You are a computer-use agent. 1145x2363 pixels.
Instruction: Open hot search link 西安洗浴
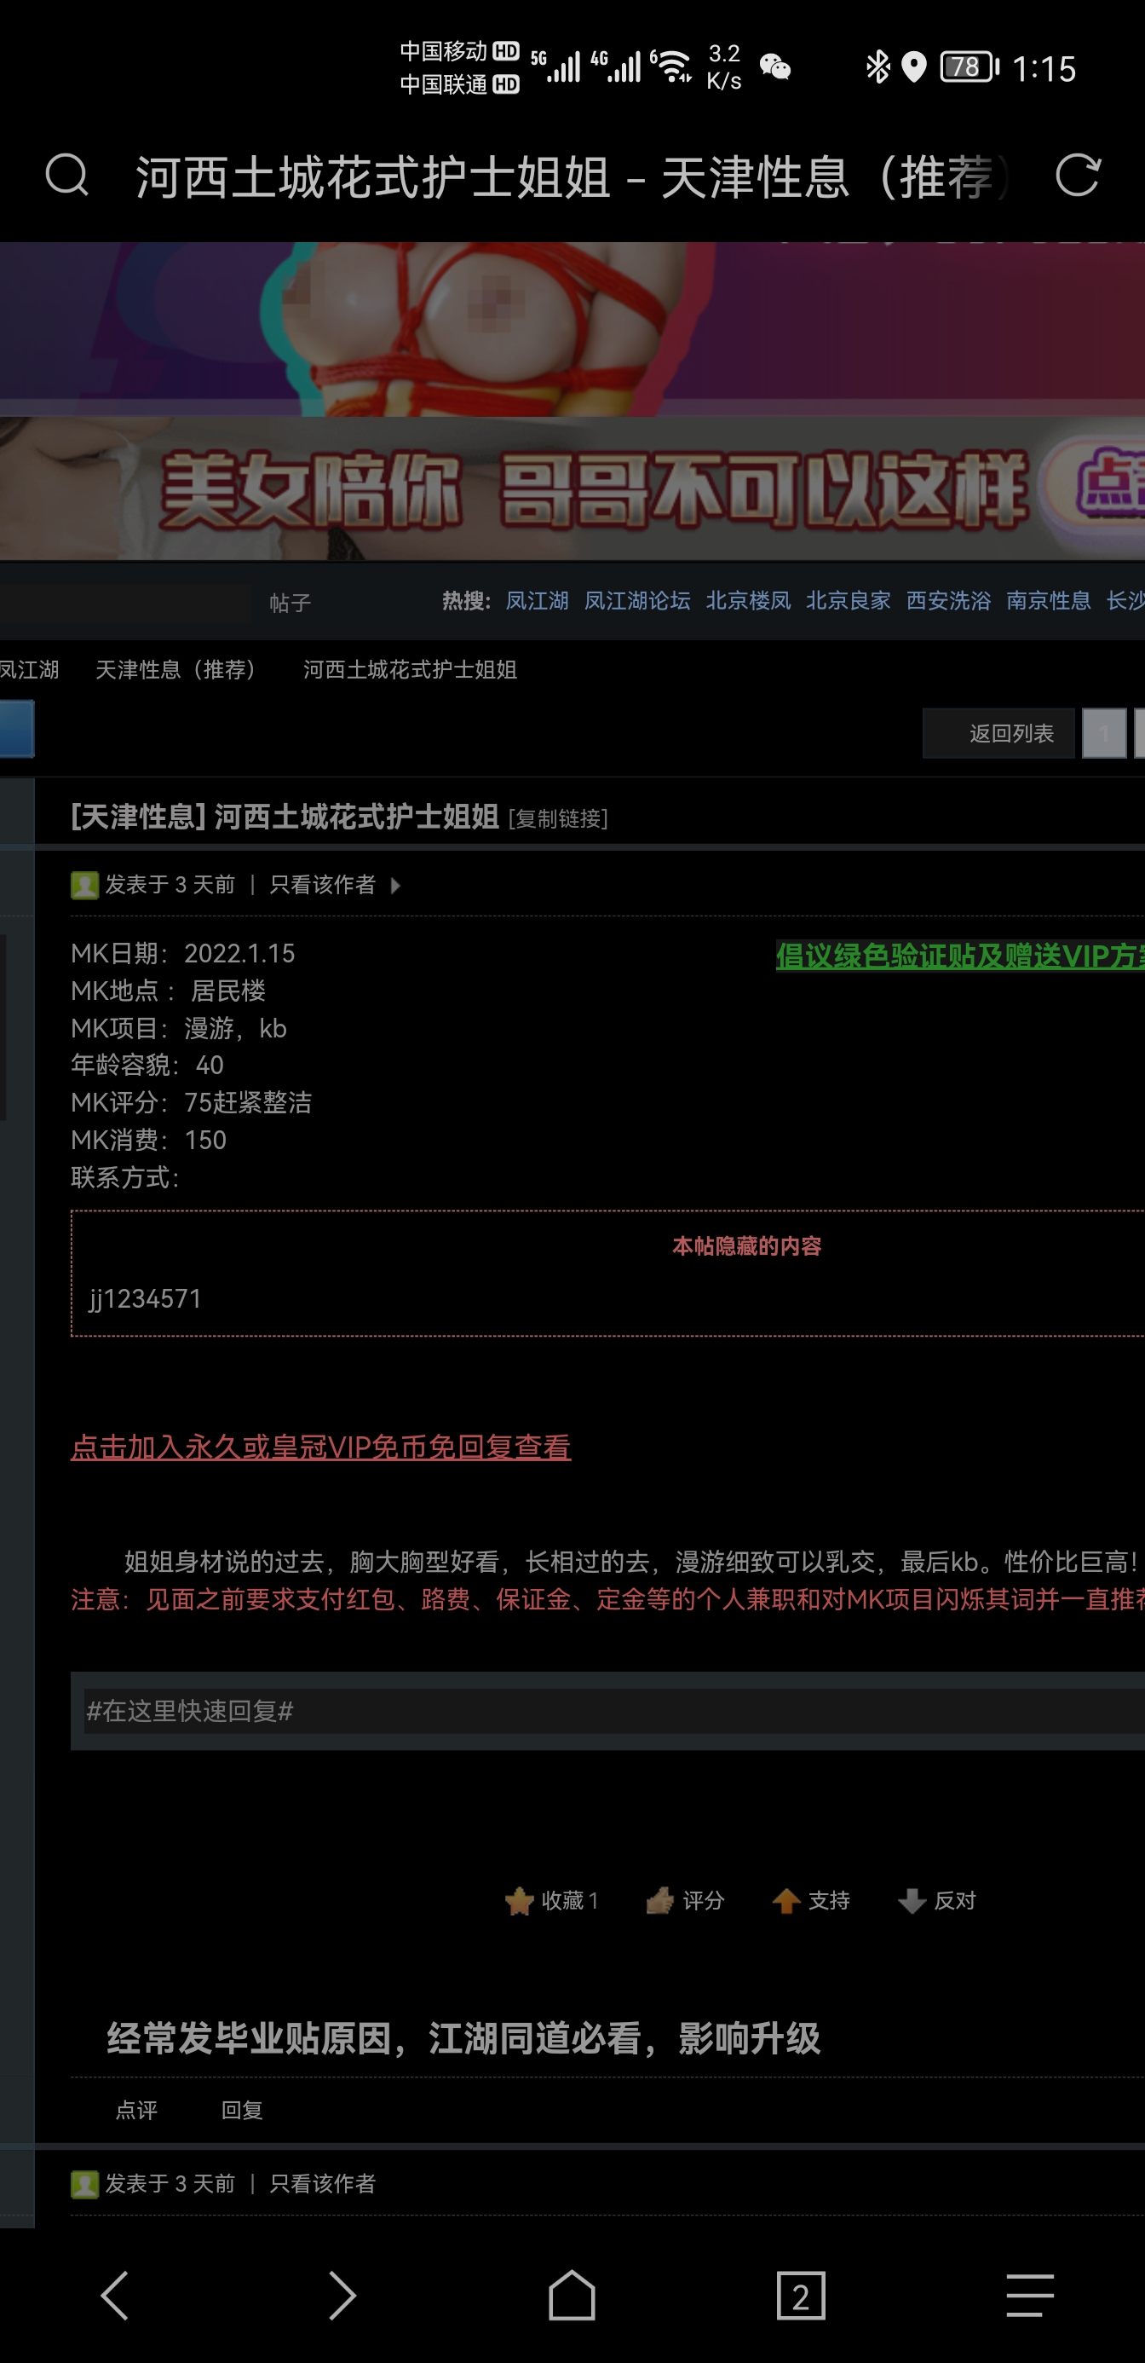(x=948, y=601)
